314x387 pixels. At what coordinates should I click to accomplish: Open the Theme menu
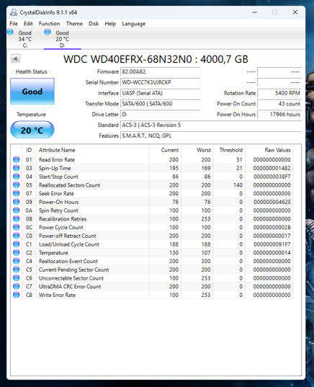click(x=74, y=24)
